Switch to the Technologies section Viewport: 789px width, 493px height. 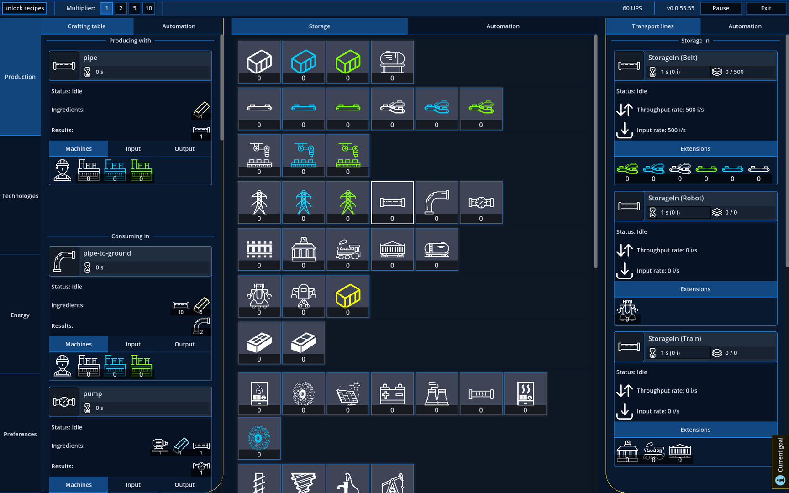[20, 195]
